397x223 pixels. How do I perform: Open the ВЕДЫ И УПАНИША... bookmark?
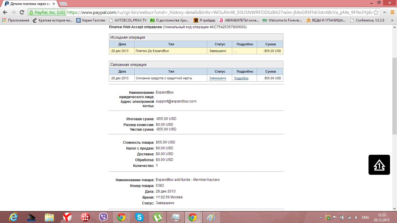click(326, 20)
